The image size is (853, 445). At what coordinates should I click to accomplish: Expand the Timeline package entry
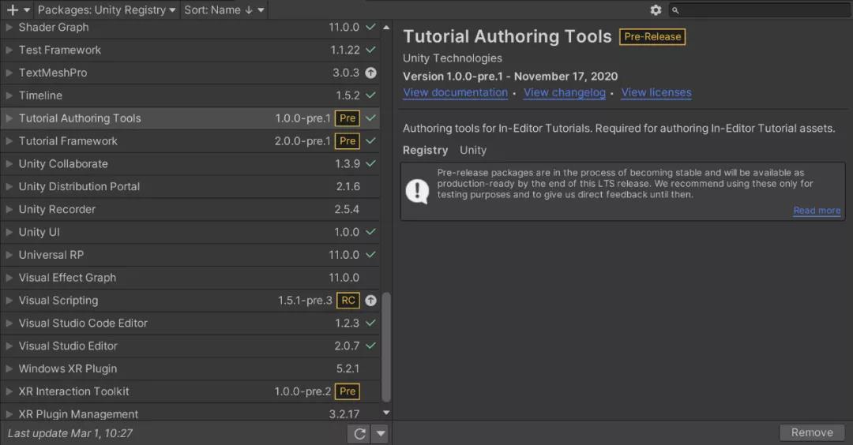click(x=9, y=95)
